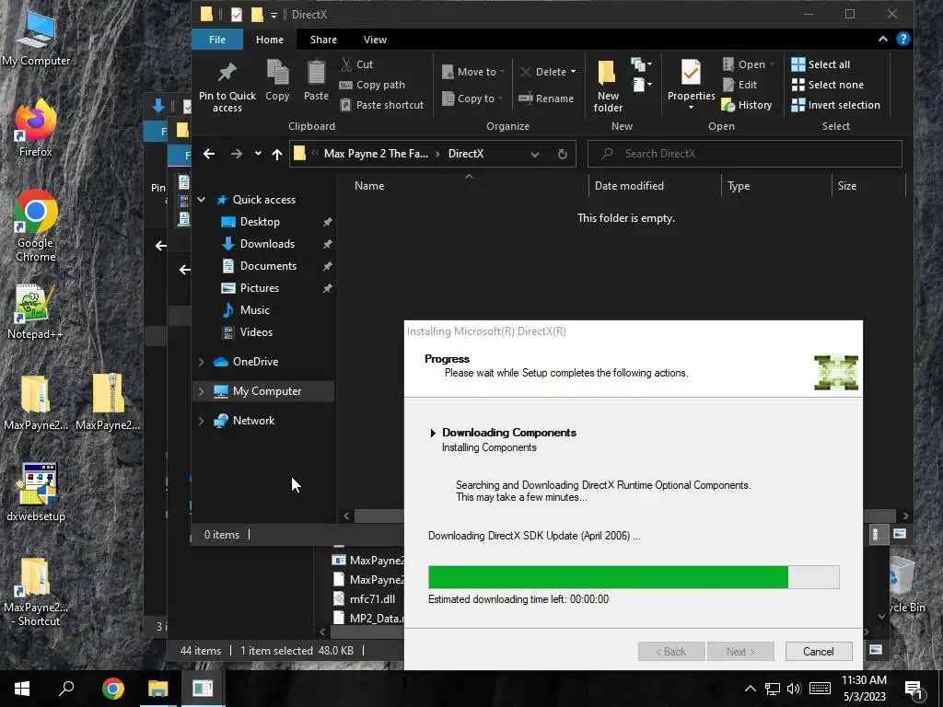Cancel the DirectX installation
Image resolution: width=943 pixels, height=707 pixels.
point(818,651)
